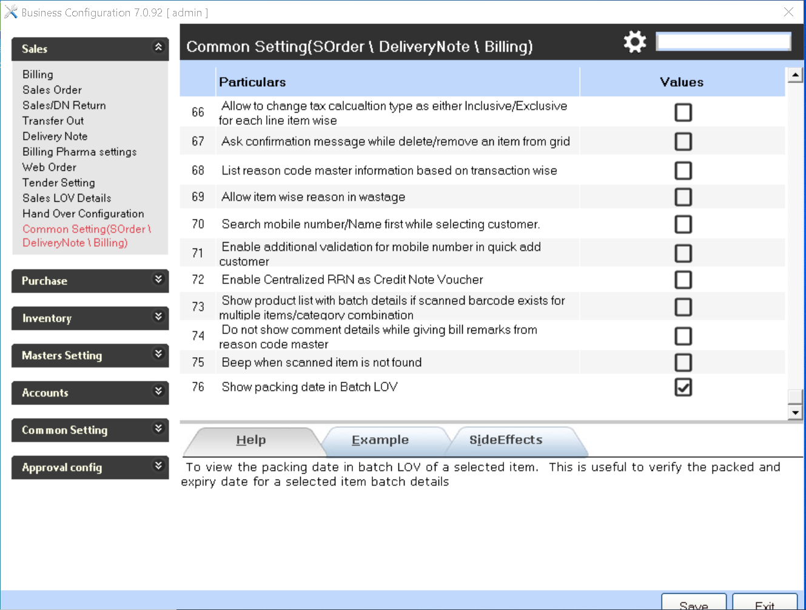Click the grid scrollbar up arrow
806x610 pixels.
click(x=794, y=75)
